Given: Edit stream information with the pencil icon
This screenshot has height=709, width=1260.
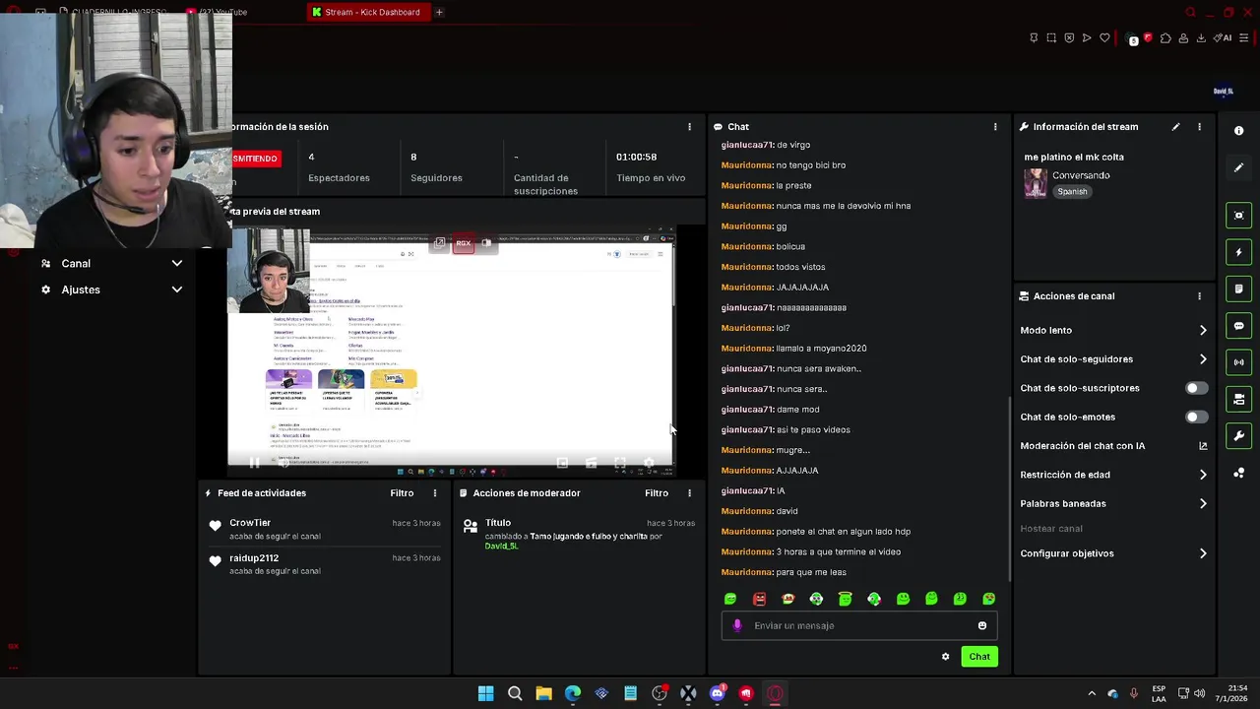Looking at the screenshot, I should point(1175,127).
